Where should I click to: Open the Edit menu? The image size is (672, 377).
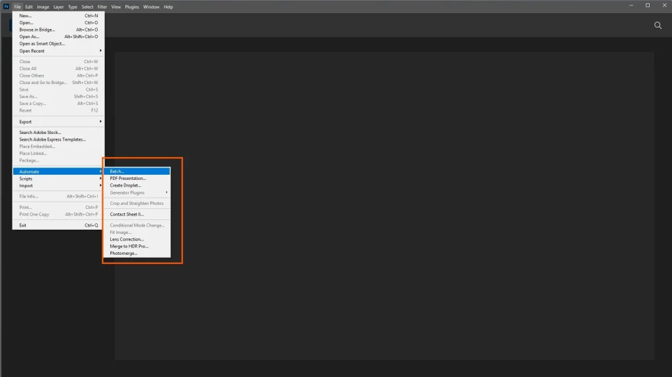click(29, 7)
